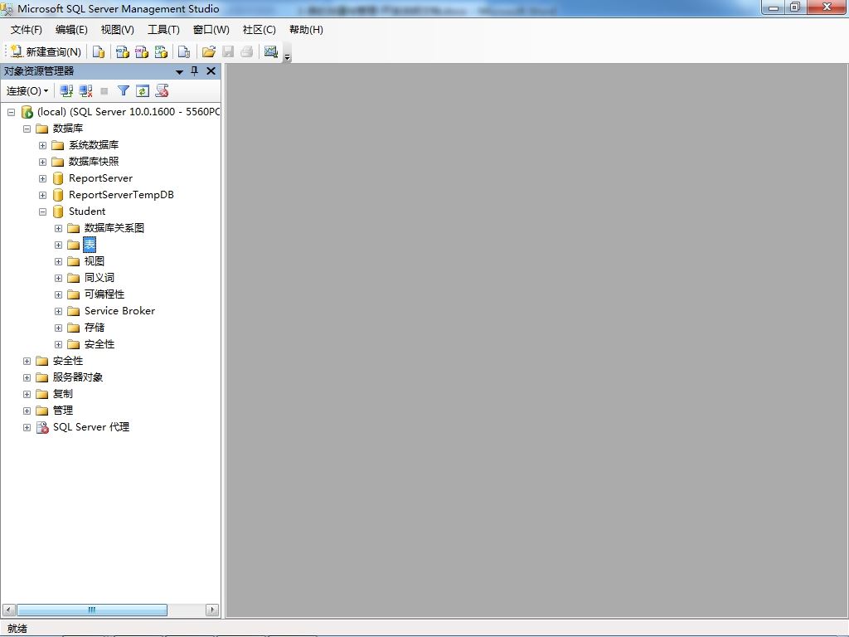Click the Connect Object Explorer icon
Screen dimensions: 849x637
(66, 91)
